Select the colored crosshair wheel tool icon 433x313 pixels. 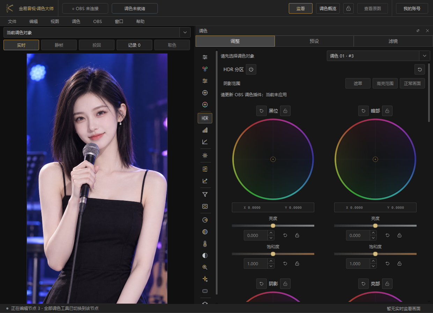(x=205, y=105)
